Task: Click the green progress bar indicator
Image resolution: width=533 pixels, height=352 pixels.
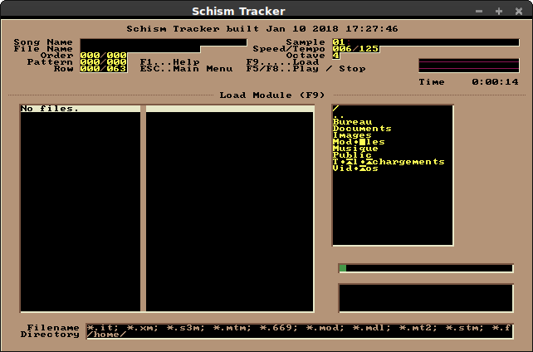Action: click(x=343, y=268)
